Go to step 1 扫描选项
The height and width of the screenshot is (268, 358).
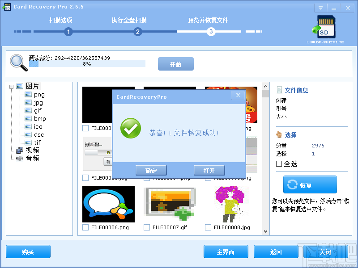(61, 20)
